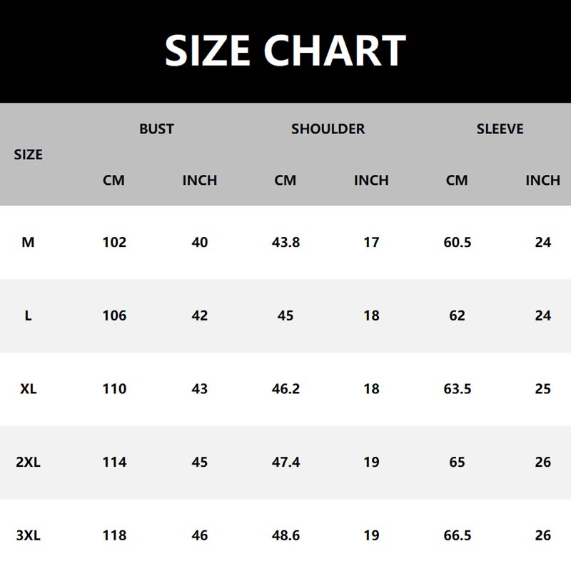Select sleeve value 60.5 cm
This screenshot has width=571, height=571.
coord(457,243)
